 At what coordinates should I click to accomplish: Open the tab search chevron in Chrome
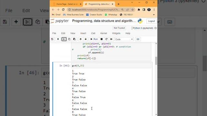(x=132, y=2)
